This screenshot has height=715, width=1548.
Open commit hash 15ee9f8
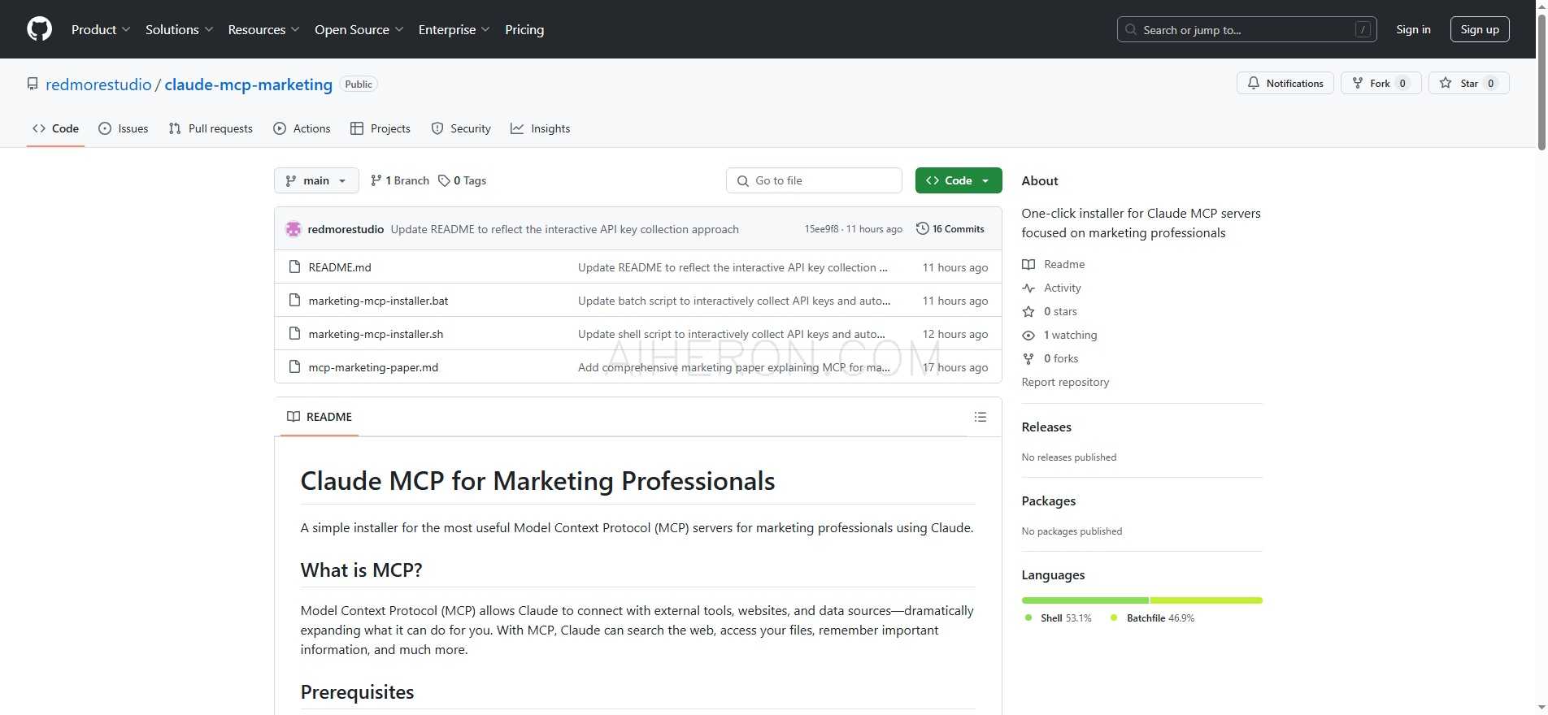tap(821, 229)
